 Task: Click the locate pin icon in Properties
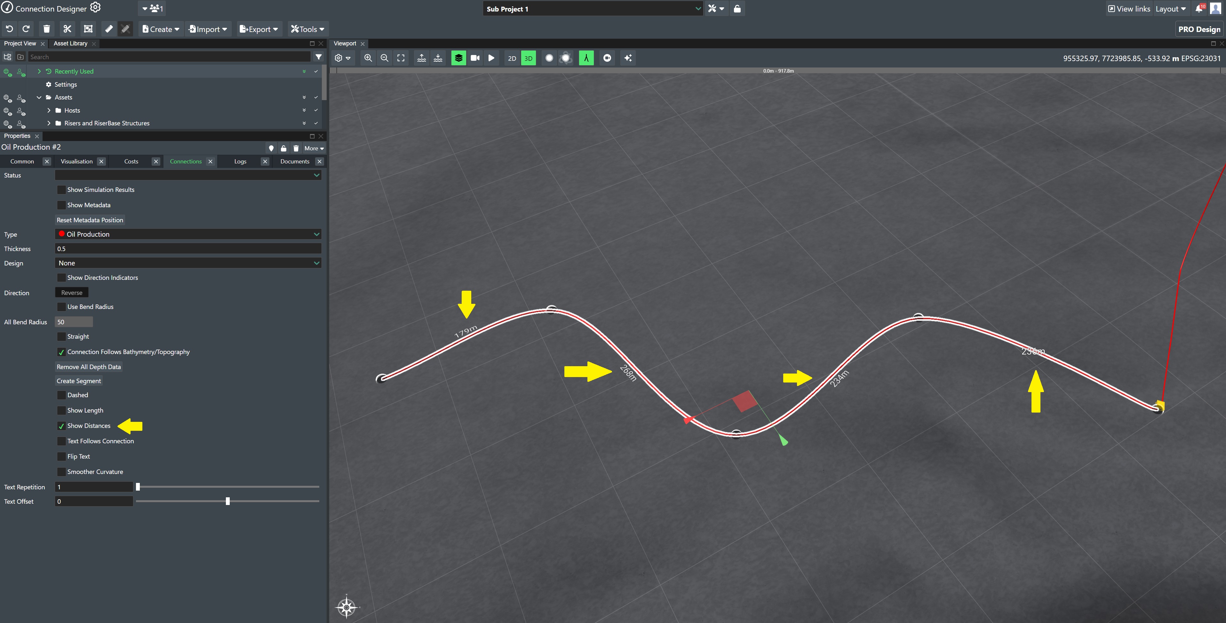271,148
